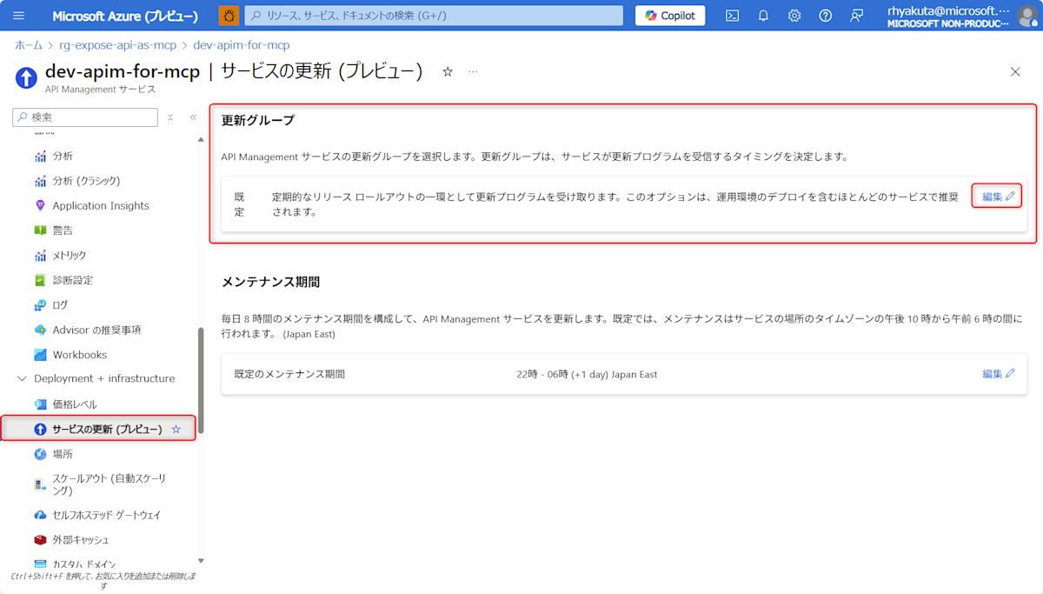Edit the 更新グループ setting

click(x=998, y=197)
